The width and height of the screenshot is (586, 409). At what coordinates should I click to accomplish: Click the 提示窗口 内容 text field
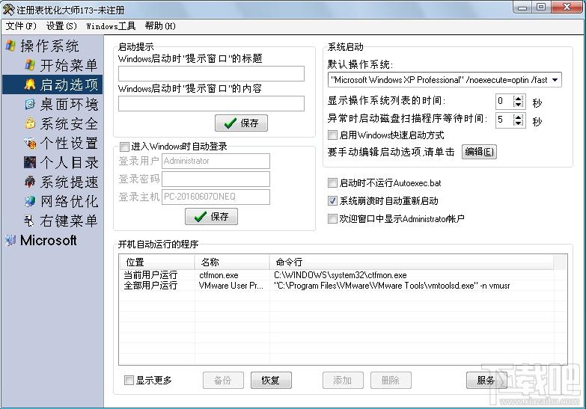[211, 103]
